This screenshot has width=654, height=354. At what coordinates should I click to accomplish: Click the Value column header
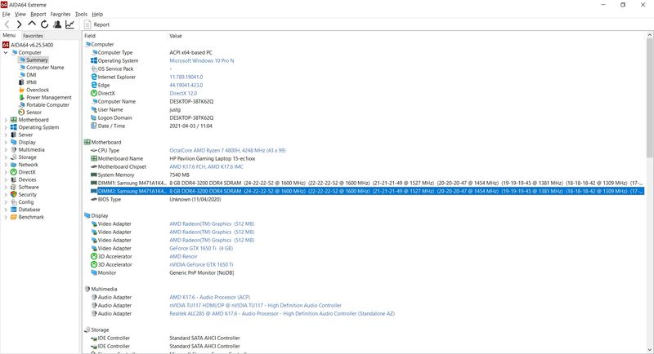(x=176, y=36)
